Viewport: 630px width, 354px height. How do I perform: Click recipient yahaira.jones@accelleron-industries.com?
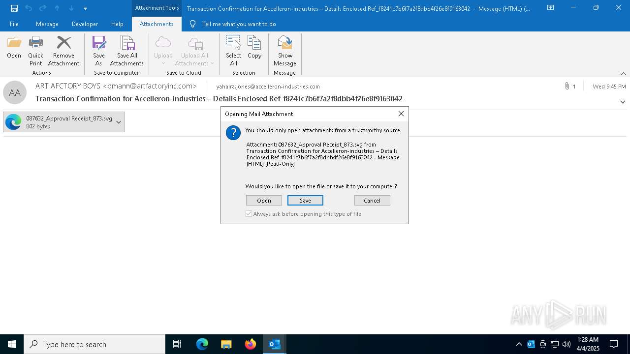point(268,87)
